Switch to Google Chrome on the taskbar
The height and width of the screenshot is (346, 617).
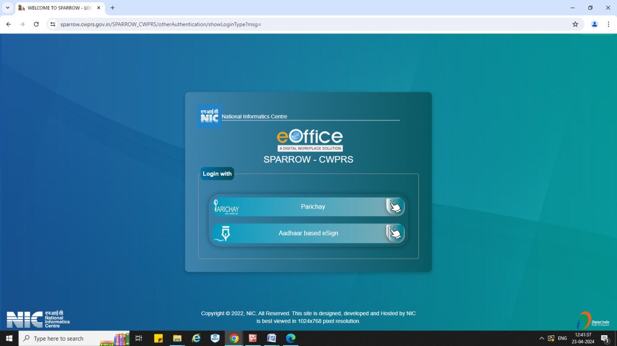(234, 338)
